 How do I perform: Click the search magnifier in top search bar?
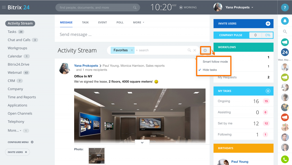pos(135,8)
